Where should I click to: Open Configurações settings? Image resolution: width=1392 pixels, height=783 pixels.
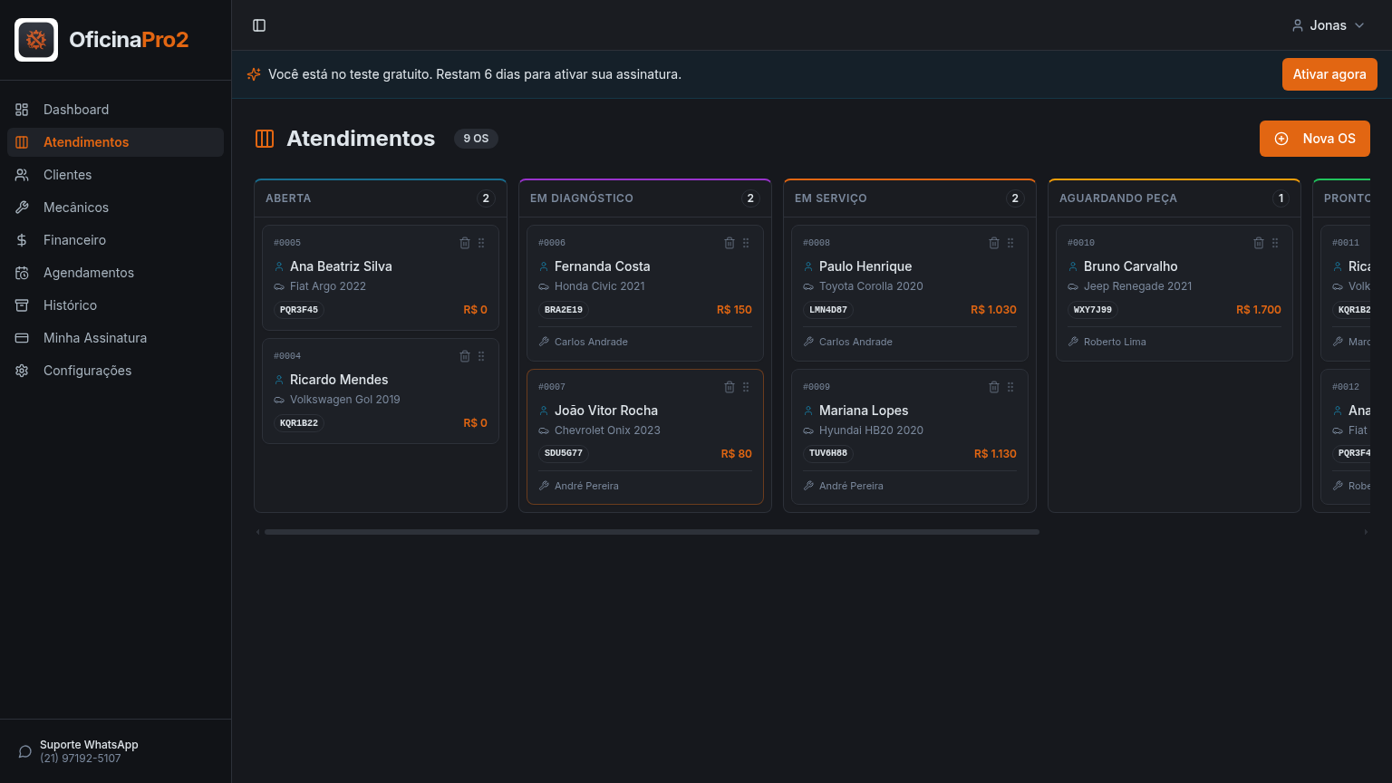pos(115,371)
